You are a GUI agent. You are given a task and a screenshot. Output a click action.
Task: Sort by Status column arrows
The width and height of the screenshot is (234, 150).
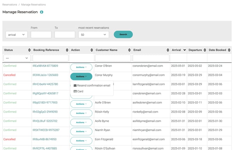[x=29, y=50]
